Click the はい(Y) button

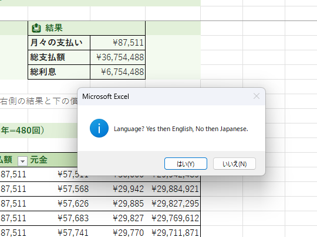(186, 164)
